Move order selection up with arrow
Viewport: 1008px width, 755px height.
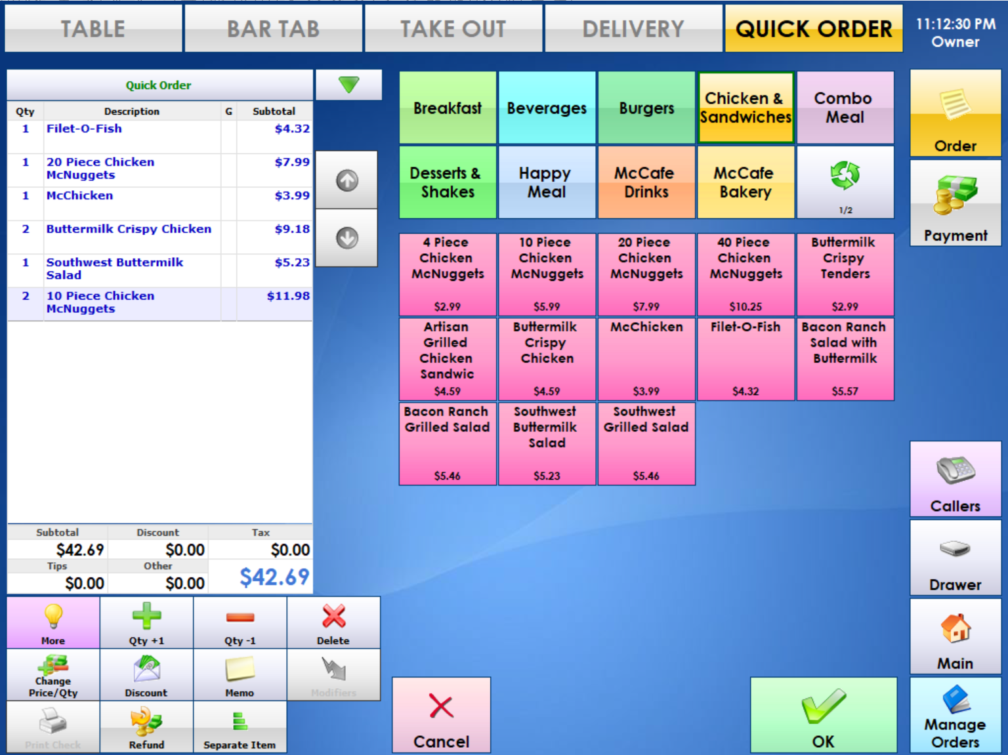click(x=346, y=180)
